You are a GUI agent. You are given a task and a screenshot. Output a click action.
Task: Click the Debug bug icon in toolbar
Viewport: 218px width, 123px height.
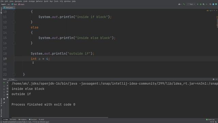tap(201, 4)
